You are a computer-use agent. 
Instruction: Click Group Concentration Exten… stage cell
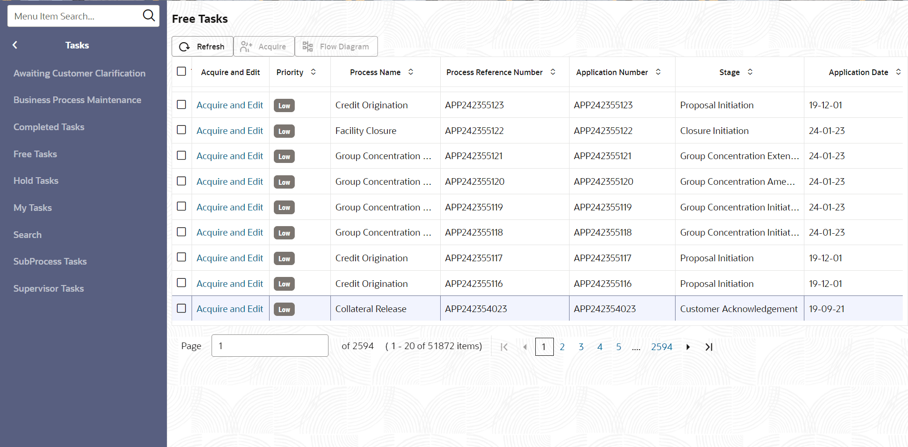739,156
